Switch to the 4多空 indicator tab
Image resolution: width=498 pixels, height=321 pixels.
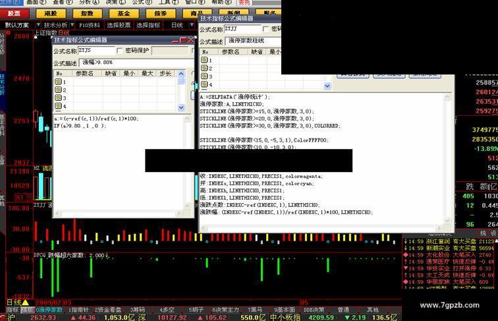tap(167, 310)
